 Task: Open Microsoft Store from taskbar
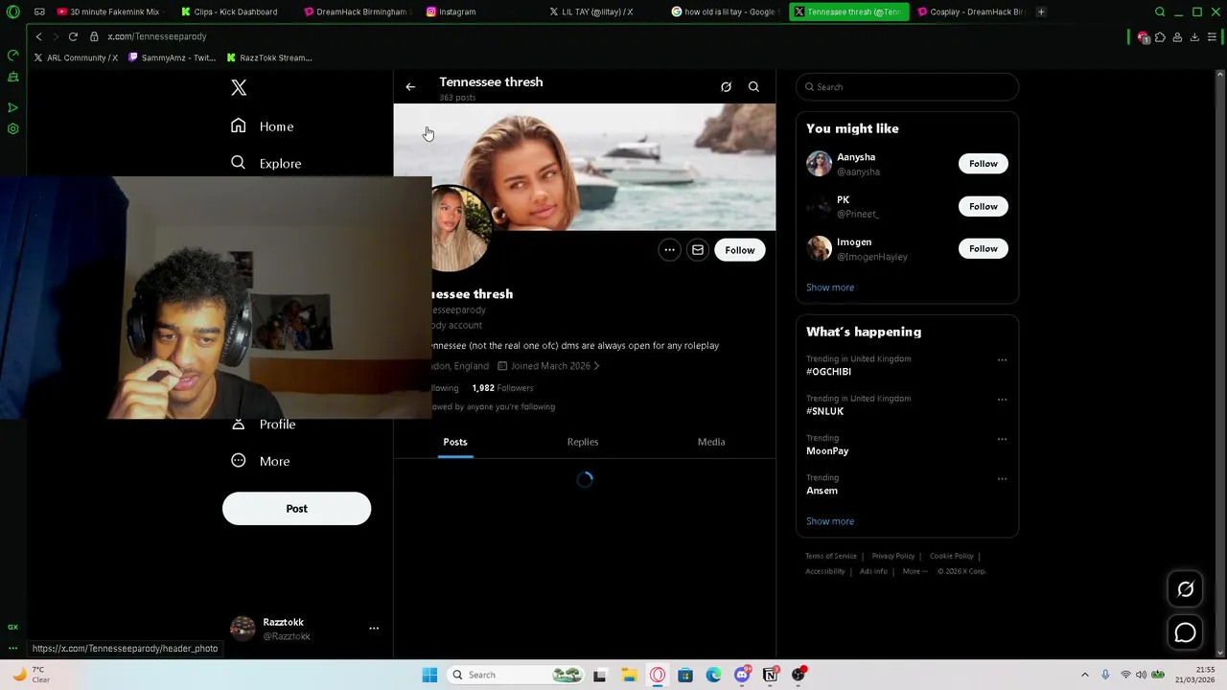point(685,675)
